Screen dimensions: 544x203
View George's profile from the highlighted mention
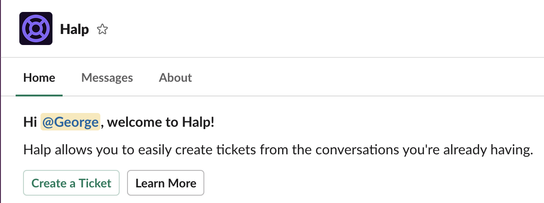click(x=70, y=122)
